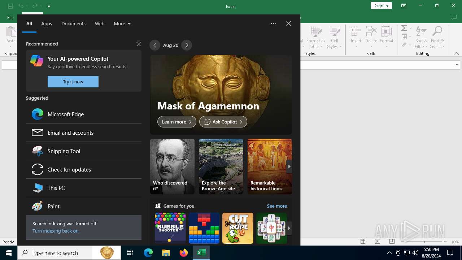Open Excel Comments icon
This screenshot has height=260, width=462.
click(x=454, y=17)
